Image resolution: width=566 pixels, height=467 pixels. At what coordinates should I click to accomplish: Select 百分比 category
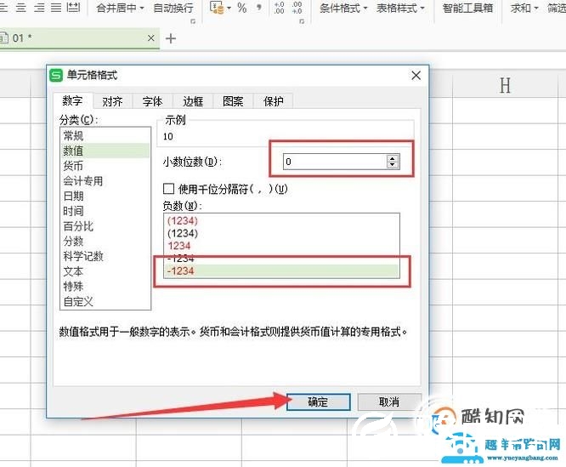coord(105,226)
